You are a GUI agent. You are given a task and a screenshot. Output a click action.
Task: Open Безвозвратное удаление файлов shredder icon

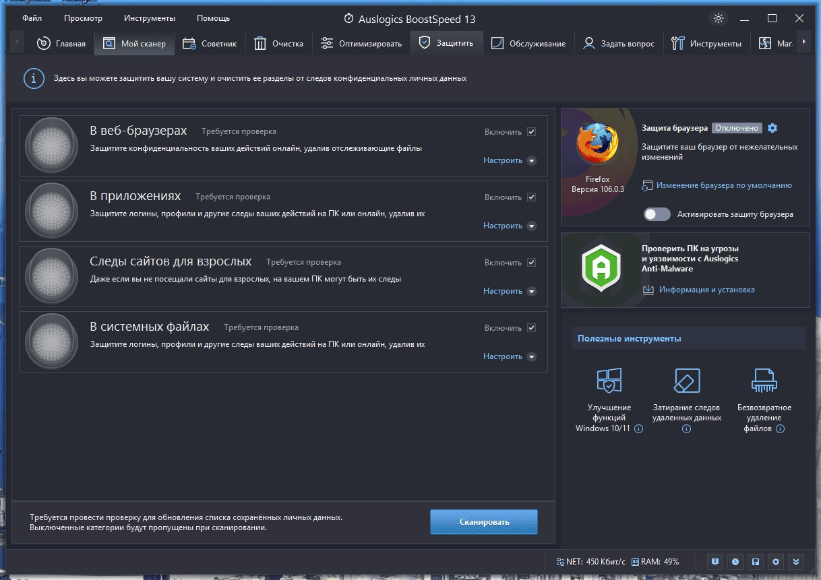pos(764,381)
